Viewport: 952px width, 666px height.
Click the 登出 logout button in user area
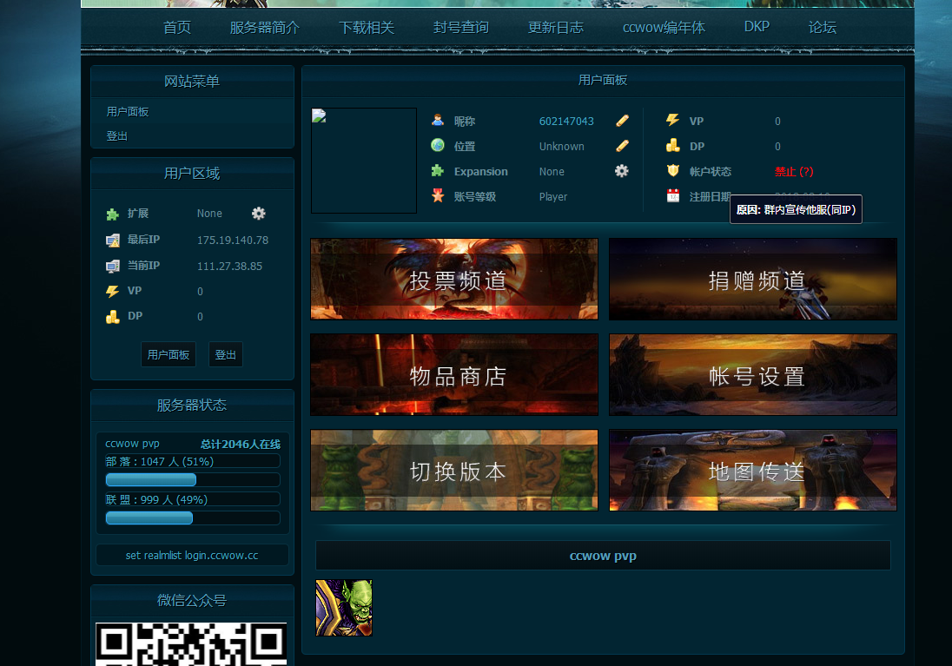(x=226, y=354)
